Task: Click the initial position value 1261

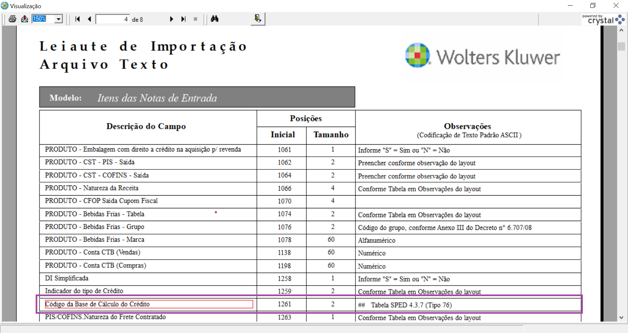Action: [x=284, y=304]
